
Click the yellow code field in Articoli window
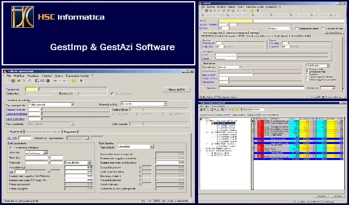click(x=236, y=21)
